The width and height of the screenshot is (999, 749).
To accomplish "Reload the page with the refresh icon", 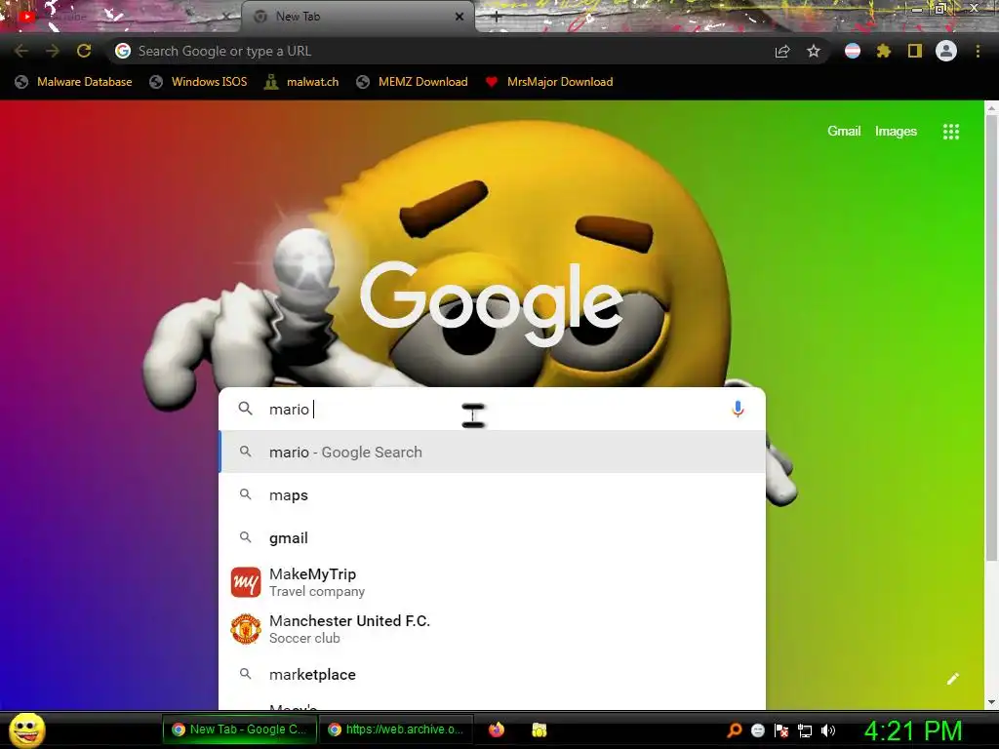I will [x=84, y=51].
